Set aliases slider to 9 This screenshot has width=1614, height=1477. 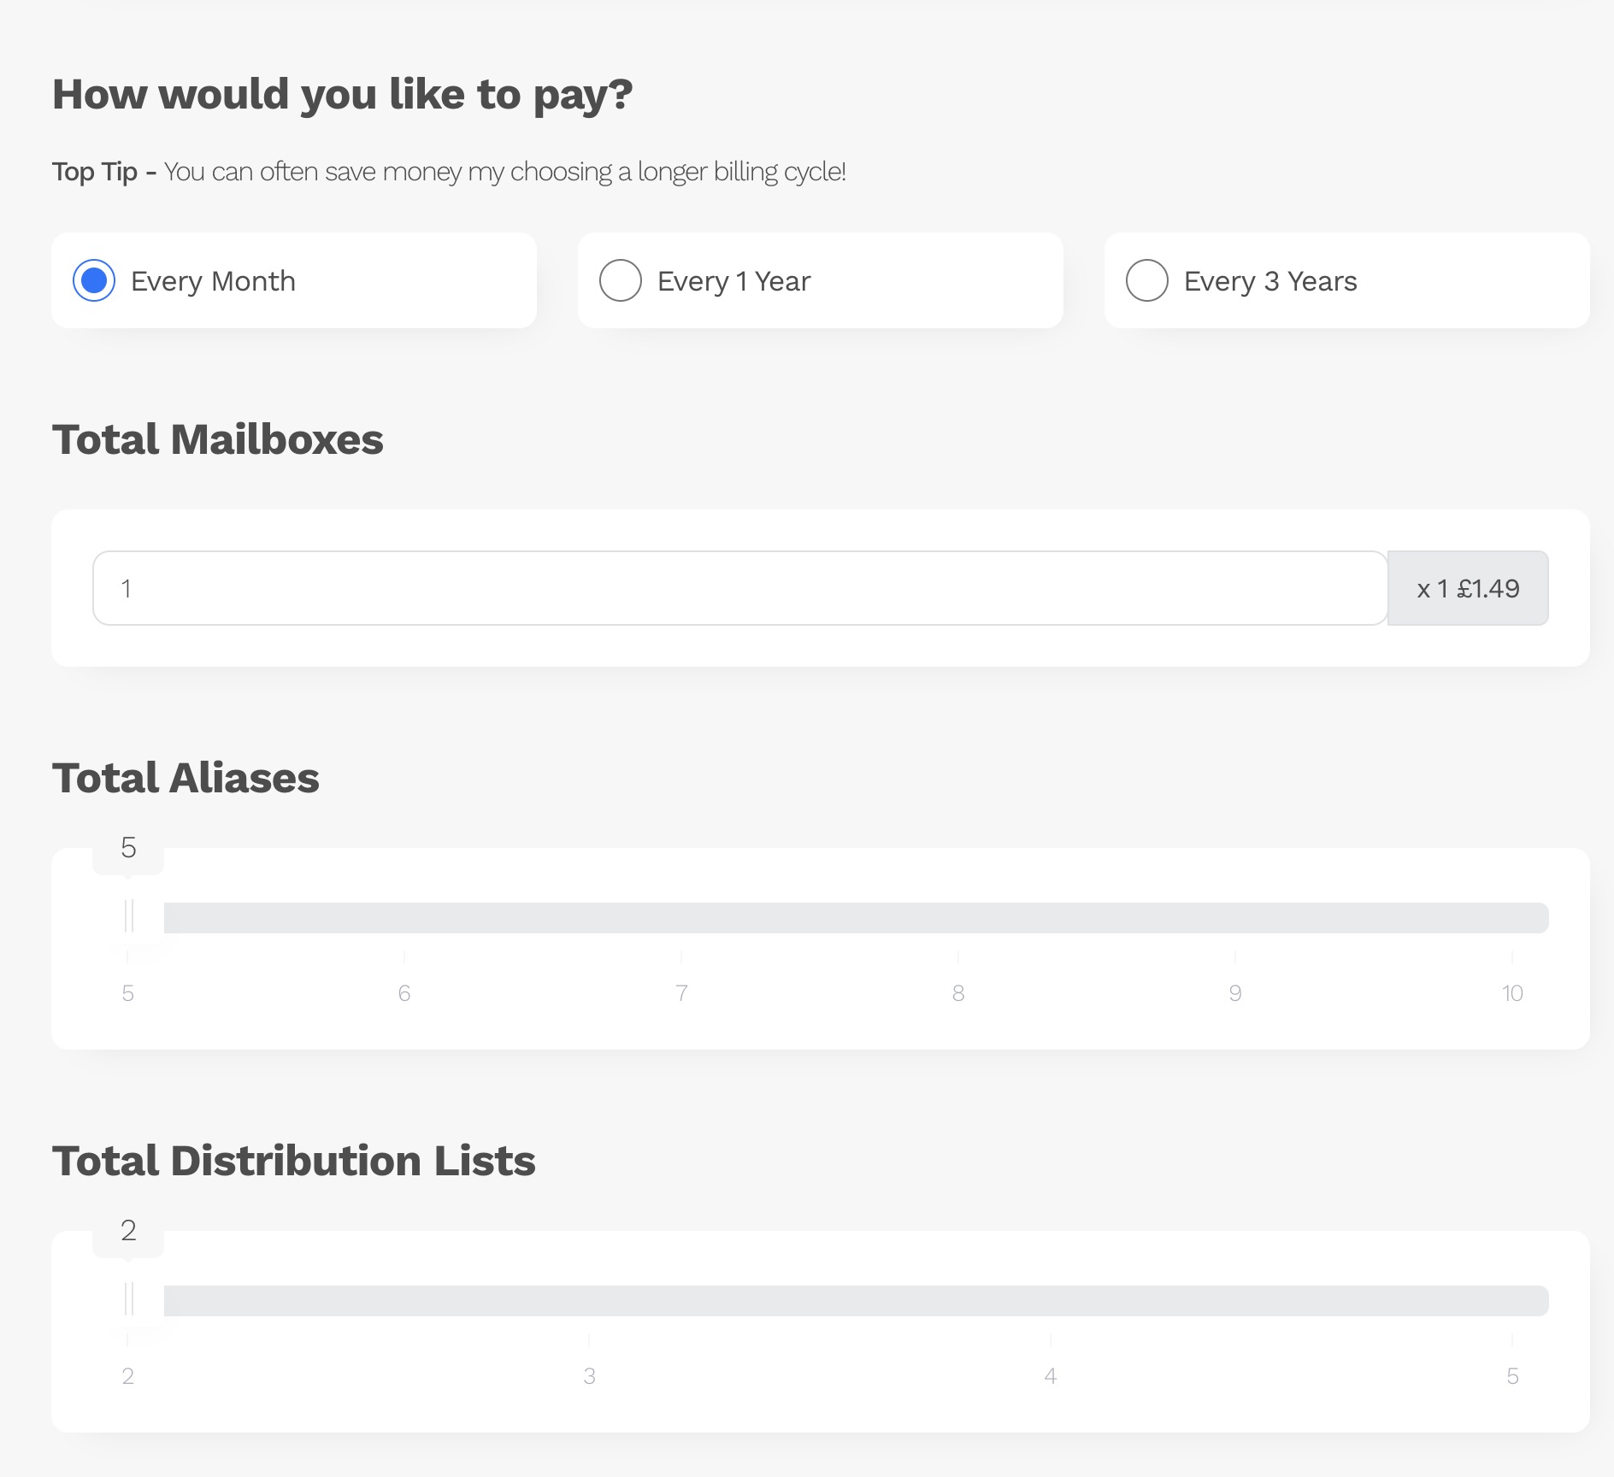[x=1235, y=918]
